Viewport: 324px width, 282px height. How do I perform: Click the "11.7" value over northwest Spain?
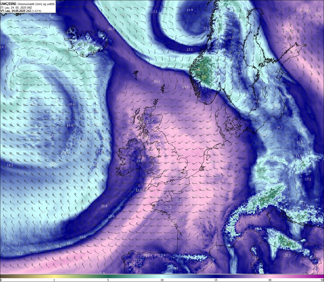[139, 261]
